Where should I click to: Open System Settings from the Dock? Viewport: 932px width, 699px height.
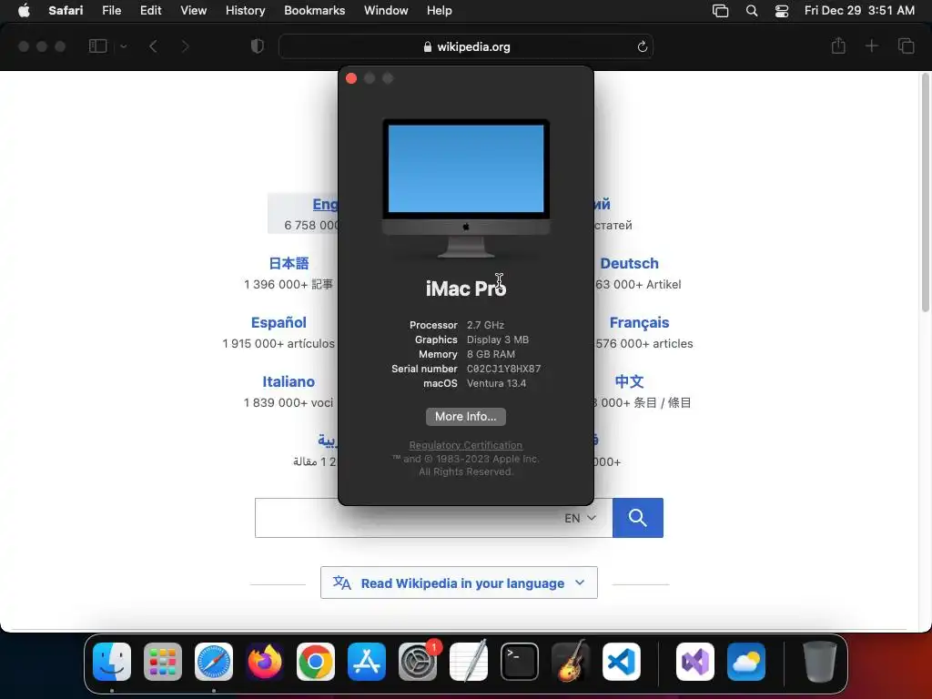[x=418, y=662]
